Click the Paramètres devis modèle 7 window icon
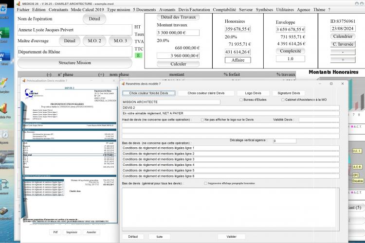365x243 pixels. click(x=124, y=84)
